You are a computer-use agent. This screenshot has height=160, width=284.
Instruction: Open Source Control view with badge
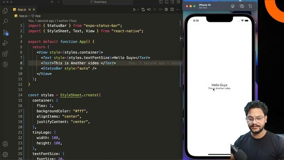tap(5, 32)
